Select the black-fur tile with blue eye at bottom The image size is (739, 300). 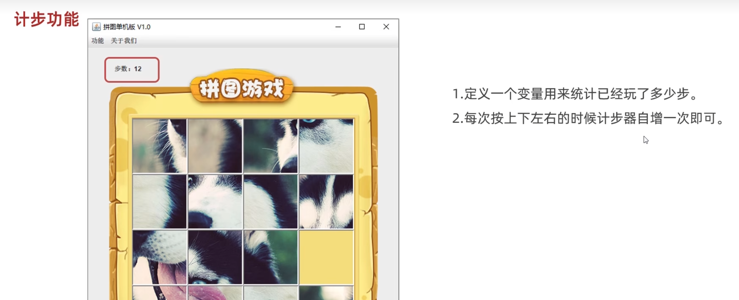[x=215, y=257]
